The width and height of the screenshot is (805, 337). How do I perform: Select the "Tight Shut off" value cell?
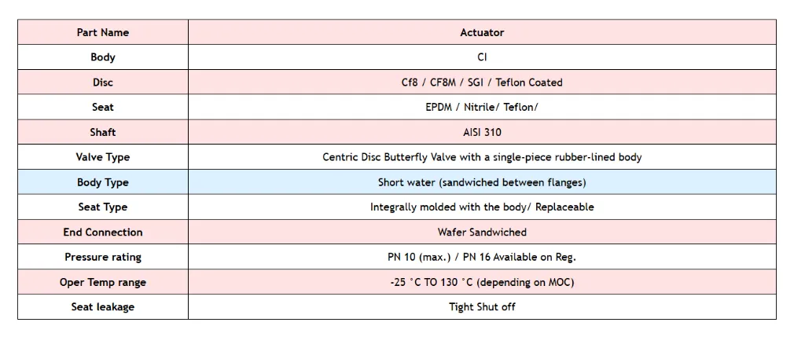pyautogui.click(x=482, y=307)
